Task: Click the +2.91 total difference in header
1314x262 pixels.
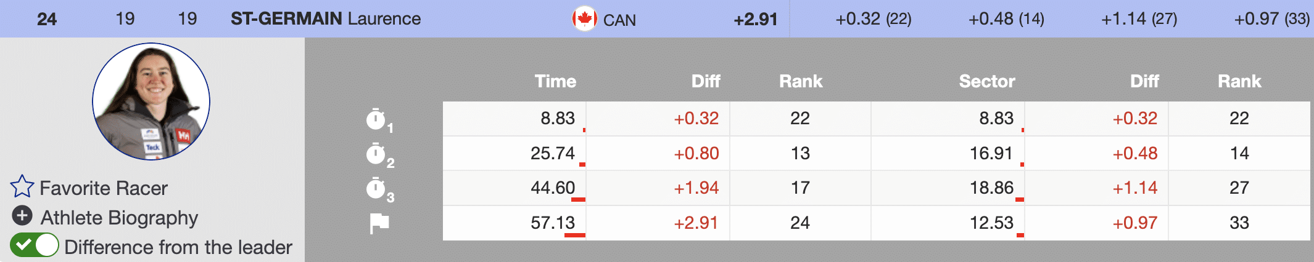Action: click(755, 20)
